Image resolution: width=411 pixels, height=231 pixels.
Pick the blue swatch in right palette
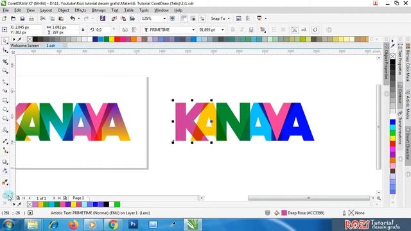click(392, 122)
